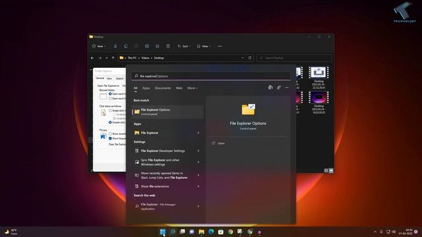
Task: Open Task View from the taskbar
Action: point(182,232)
